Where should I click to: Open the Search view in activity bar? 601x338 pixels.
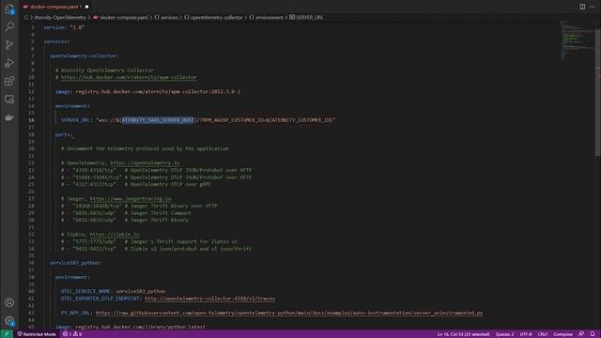point(9,26)
